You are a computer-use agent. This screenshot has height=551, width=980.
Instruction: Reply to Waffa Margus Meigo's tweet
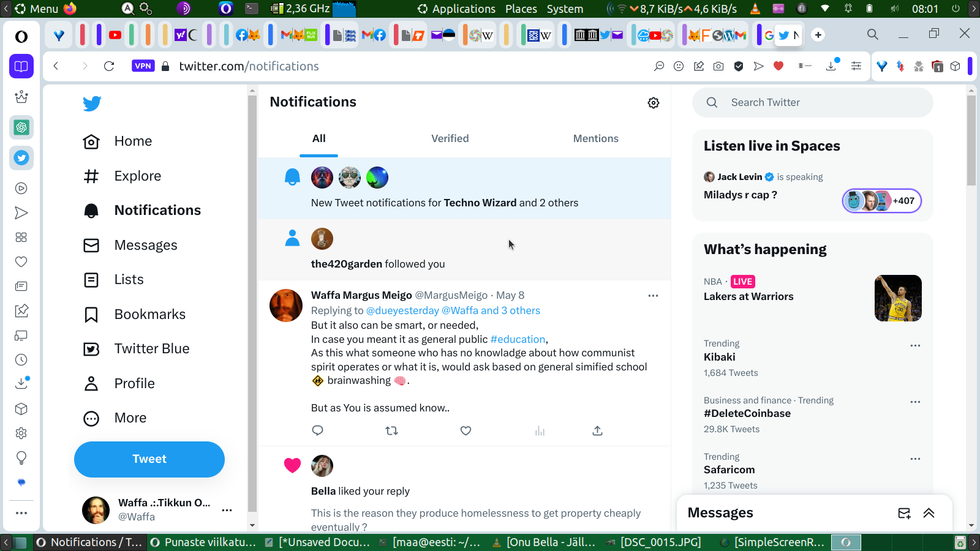317,430
